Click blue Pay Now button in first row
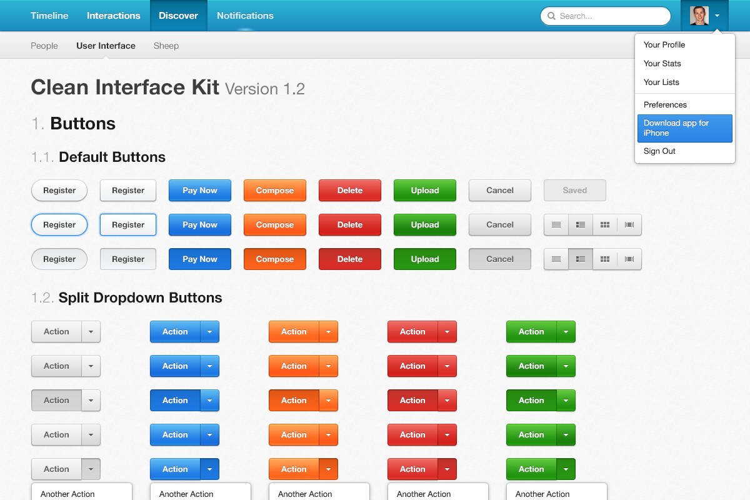Image resolution: width=750 pixels, height=500 pixels. pos(200,191)
